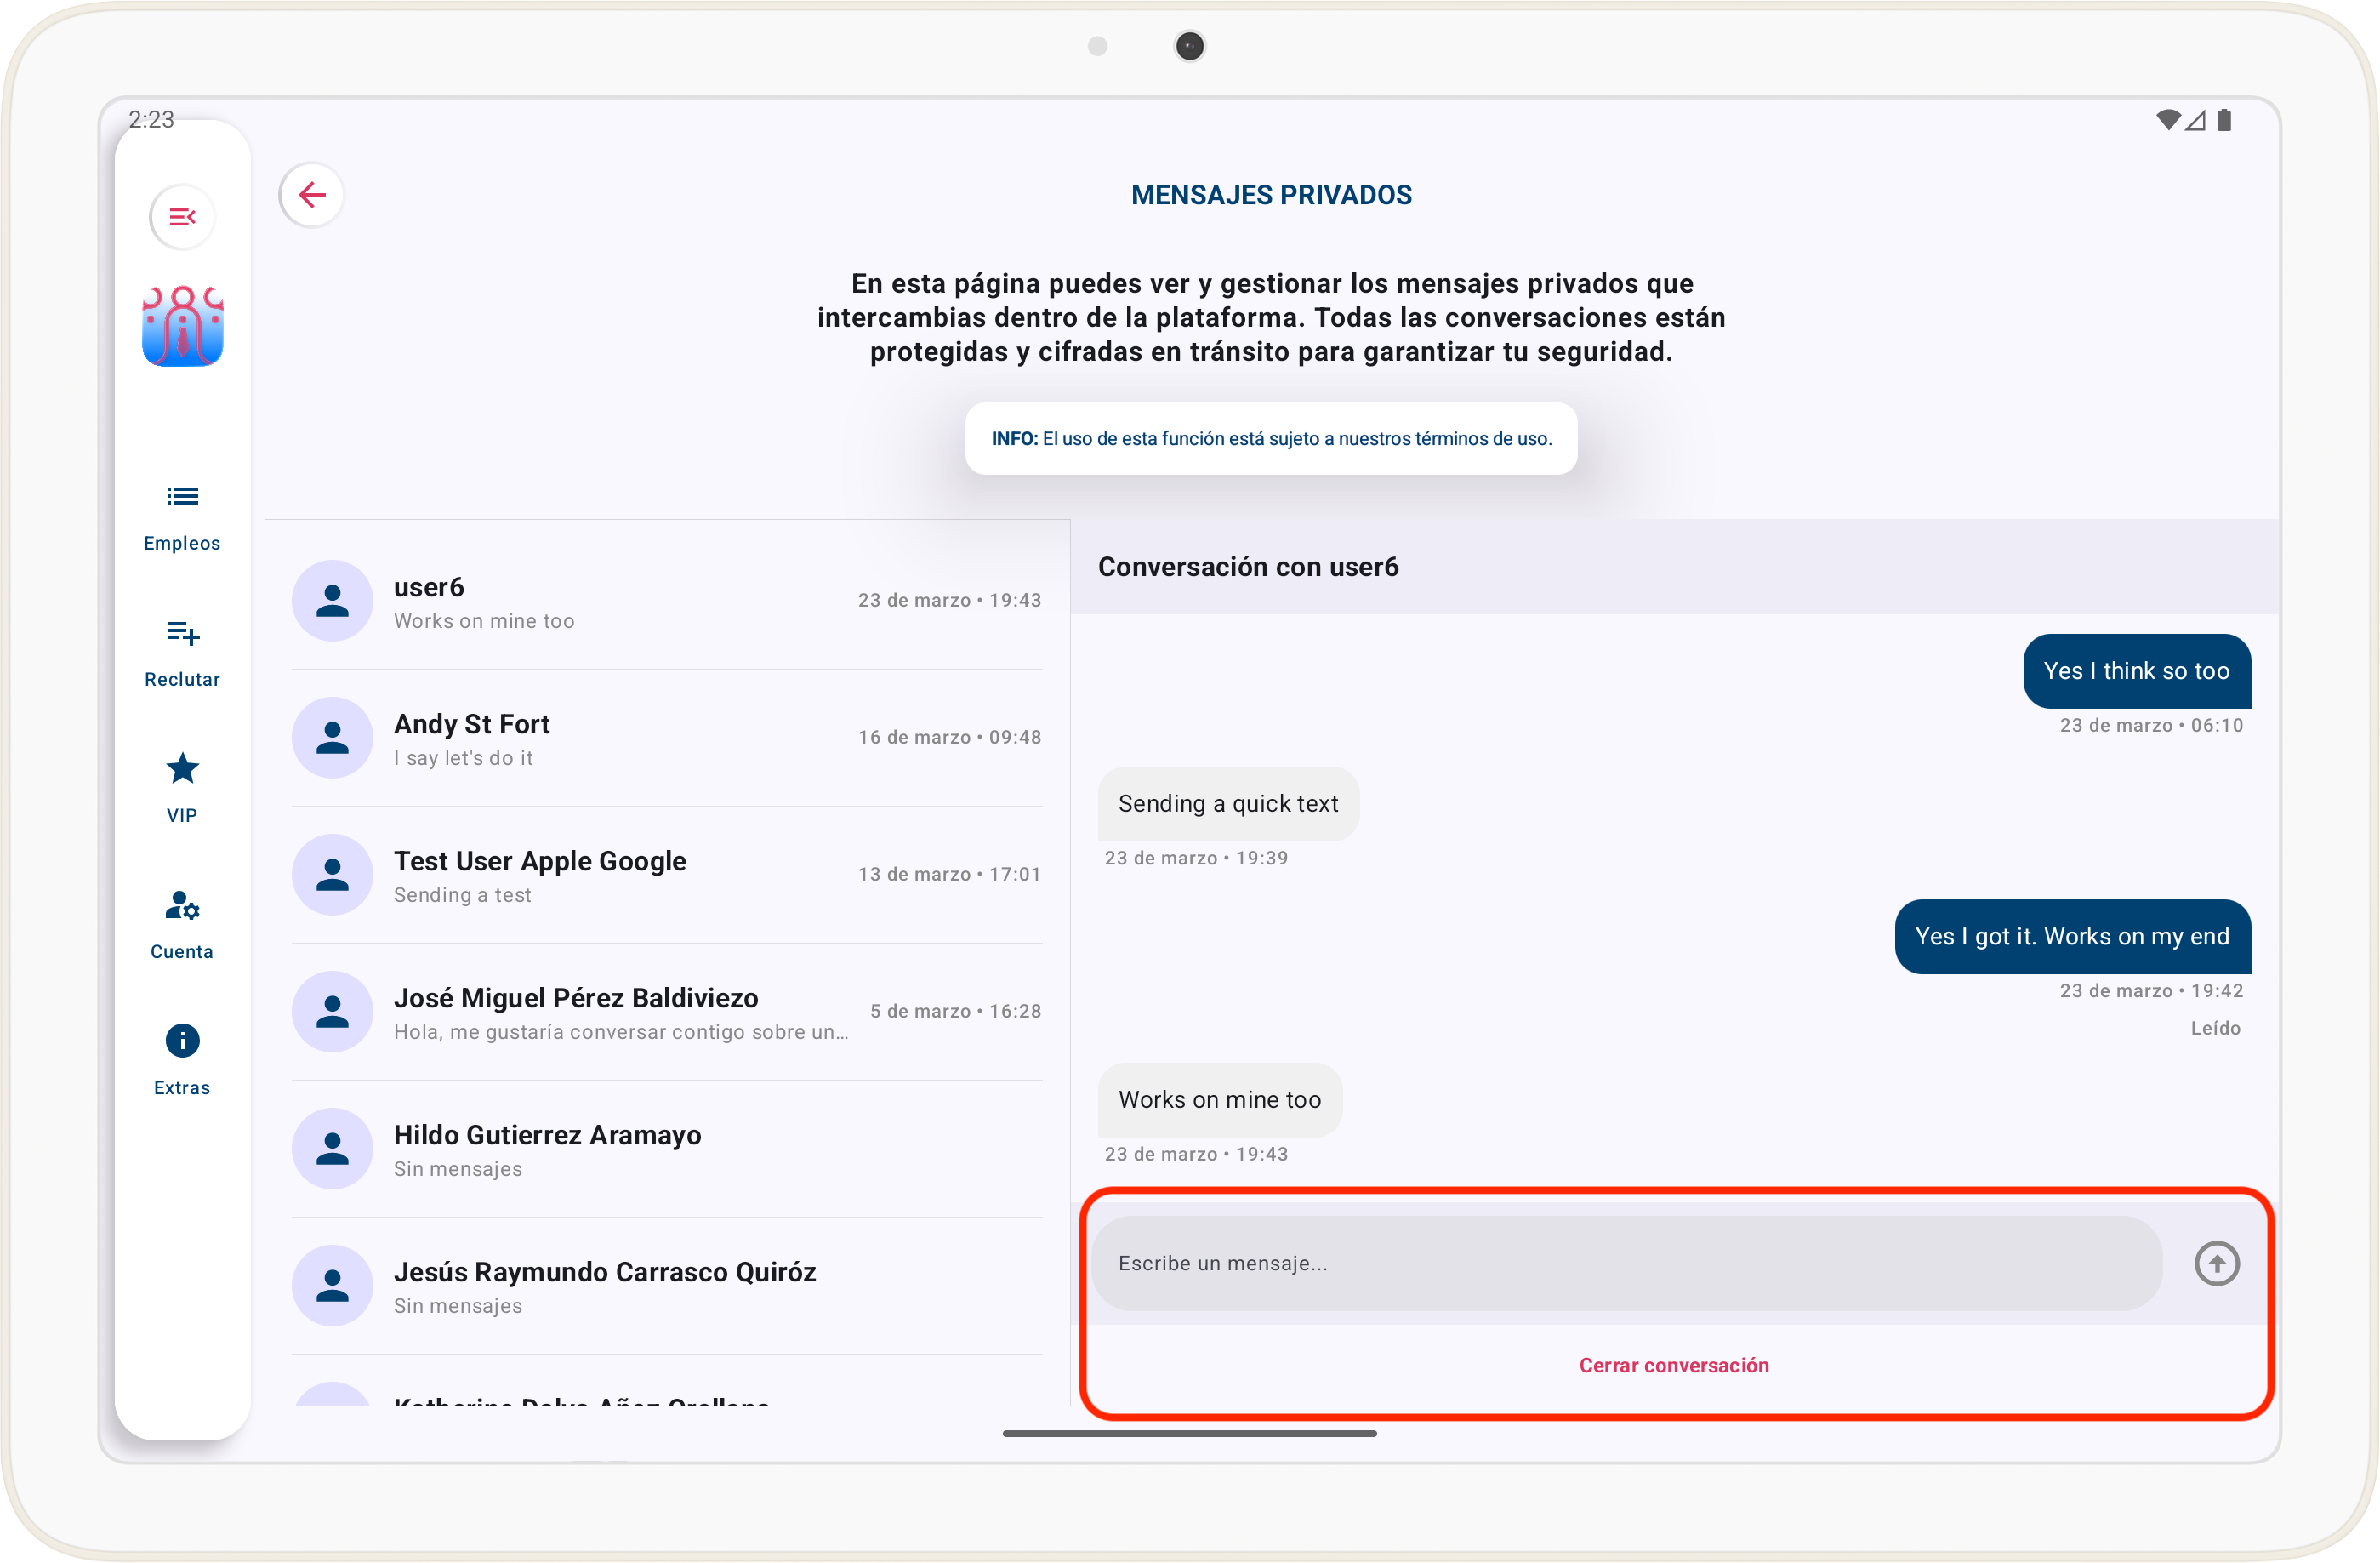Viewport: 2380px width, 1563px height.
Task: Tap the app logo in sidebar
Action: click(182, 327)
